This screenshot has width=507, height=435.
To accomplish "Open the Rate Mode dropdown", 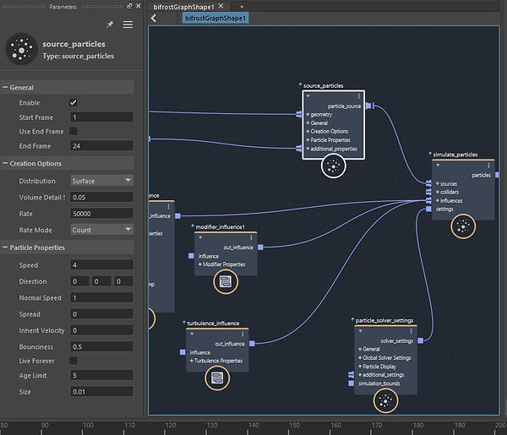I will 101,230.
